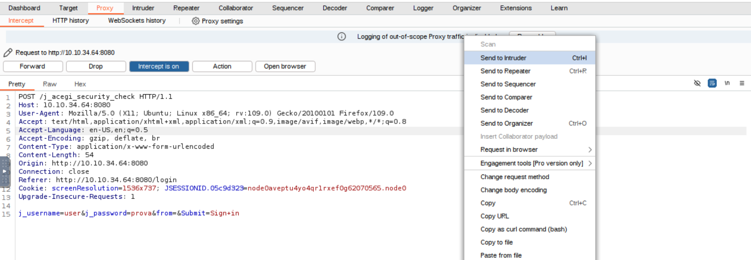Viewport: 751px width, 260px height.
Task: Expand the Request in browser submenu arrow
Action: pyautogui.click(x=590, y=150)
